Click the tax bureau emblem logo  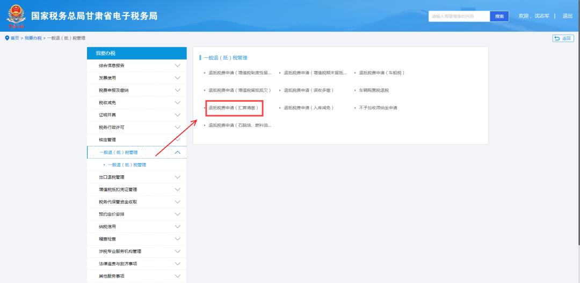point(16,16)
